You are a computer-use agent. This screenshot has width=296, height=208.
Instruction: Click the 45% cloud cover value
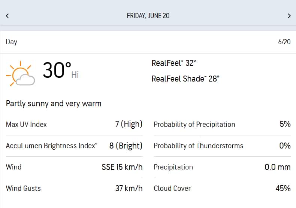point(283,189)
